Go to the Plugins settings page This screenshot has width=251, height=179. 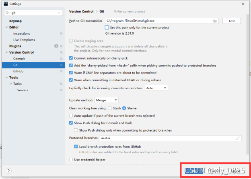tap(15, 46)
